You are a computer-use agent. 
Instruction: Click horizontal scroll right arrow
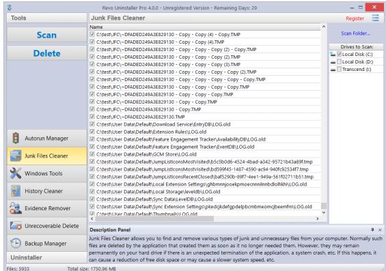pos(318,218)
